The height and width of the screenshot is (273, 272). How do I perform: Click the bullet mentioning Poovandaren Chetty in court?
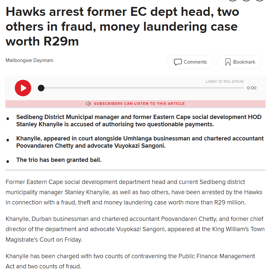140,142
